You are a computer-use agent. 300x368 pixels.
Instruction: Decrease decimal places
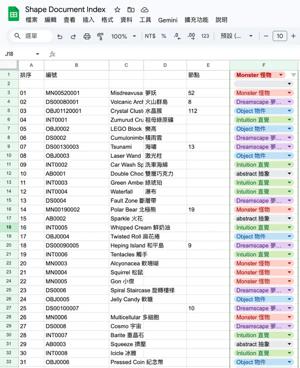pos(177,36)
